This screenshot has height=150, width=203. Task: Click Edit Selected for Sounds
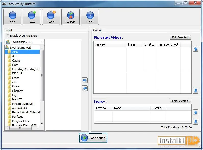coord(180,101)
